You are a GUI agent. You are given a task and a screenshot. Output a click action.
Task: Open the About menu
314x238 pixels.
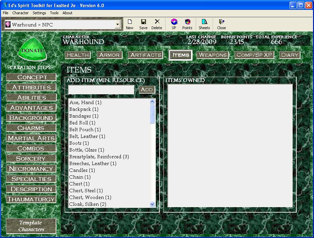click(x=67, y=13)
